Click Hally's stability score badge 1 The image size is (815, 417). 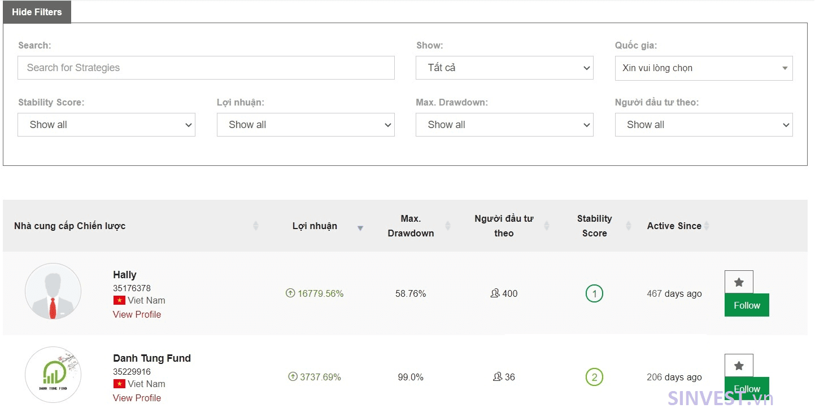pyautogui.click(x=594, y=293)
